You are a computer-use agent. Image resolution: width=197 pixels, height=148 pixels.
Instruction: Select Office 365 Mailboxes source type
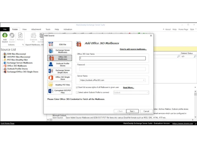(x=59, y=58)
